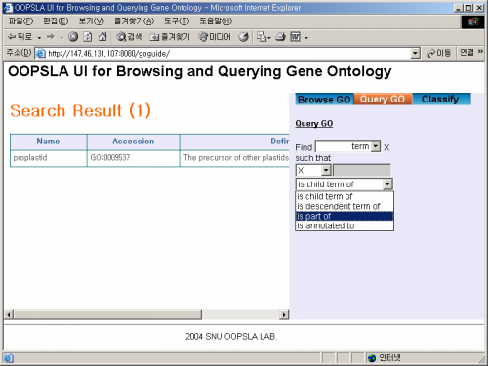Click the Edit page icon in toolbar
The image size is (488, 366).
(295, 37)
